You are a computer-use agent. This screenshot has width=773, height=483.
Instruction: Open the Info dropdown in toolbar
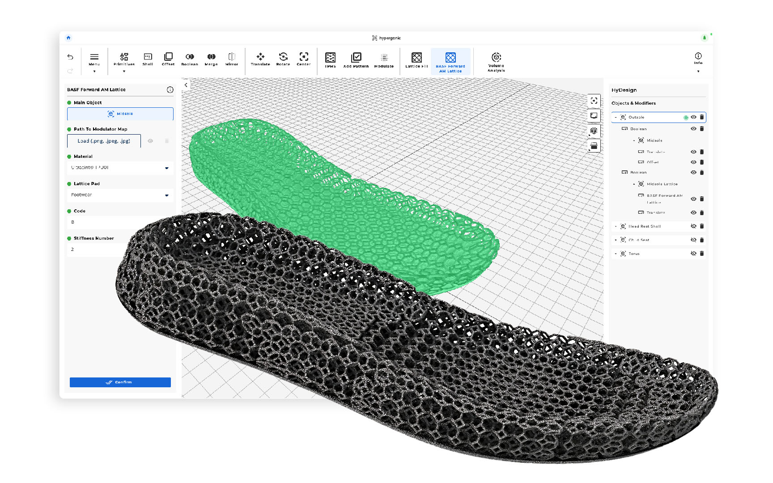698,62
